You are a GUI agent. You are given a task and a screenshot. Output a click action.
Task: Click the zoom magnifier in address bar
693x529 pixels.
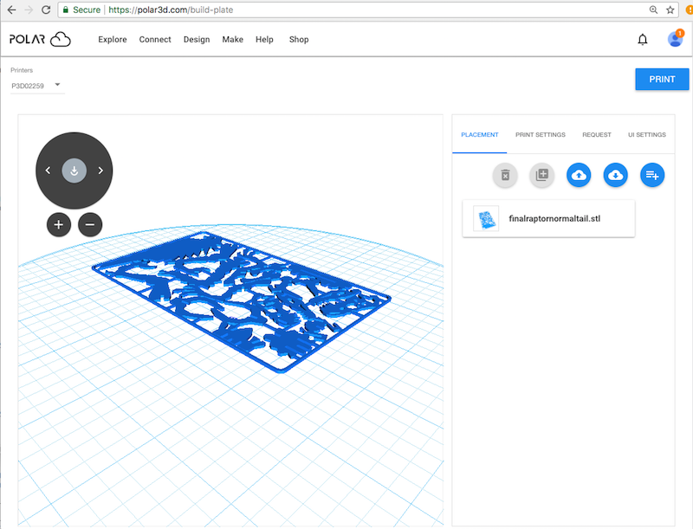pos(653,10)
